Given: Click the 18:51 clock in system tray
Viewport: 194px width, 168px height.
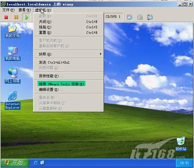Looking at the screenshot, I should point(184,163).
